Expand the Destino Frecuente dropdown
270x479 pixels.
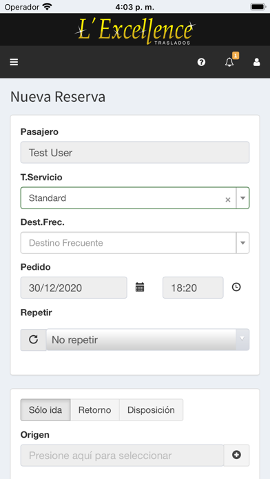click(x=135, y=243)
